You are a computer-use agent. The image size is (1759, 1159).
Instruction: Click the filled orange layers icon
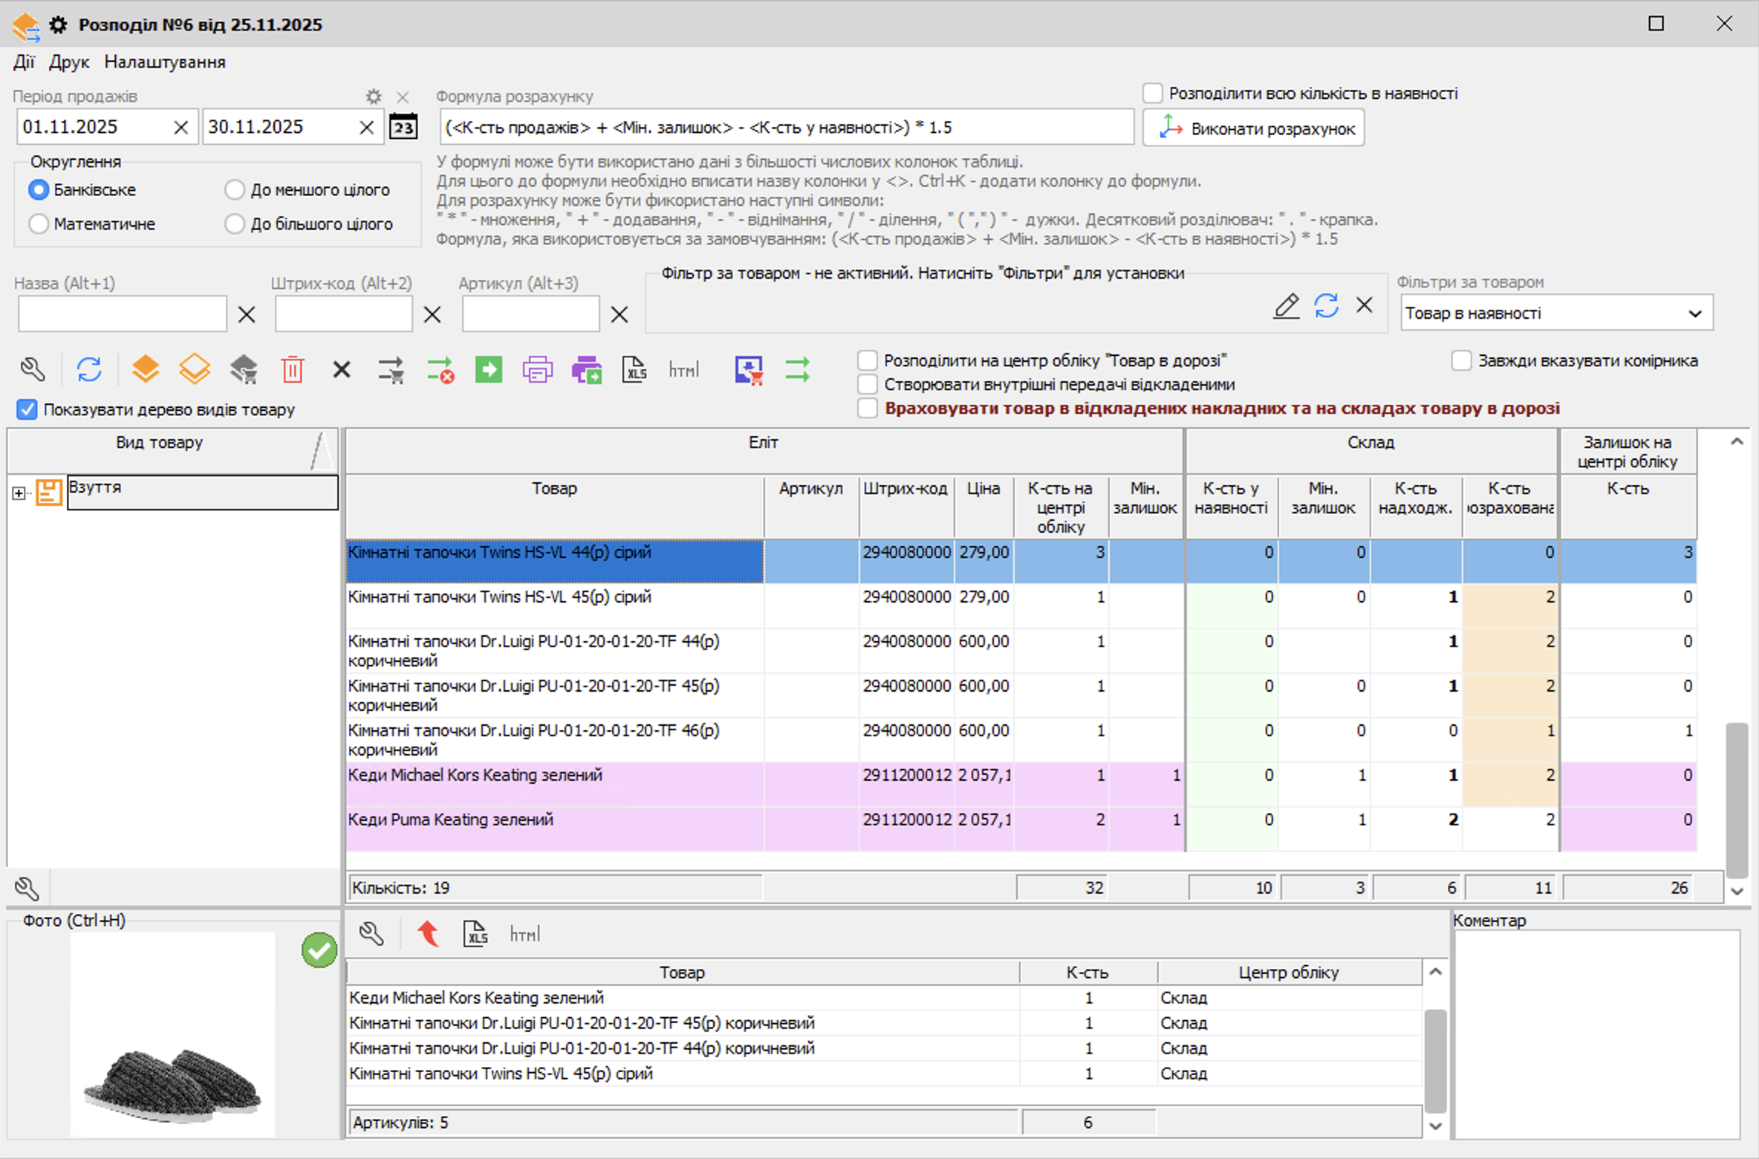146,369
